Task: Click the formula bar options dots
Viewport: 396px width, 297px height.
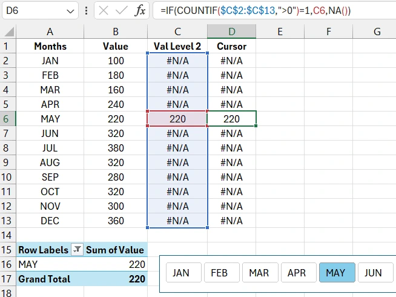Action: pos(87,10)
